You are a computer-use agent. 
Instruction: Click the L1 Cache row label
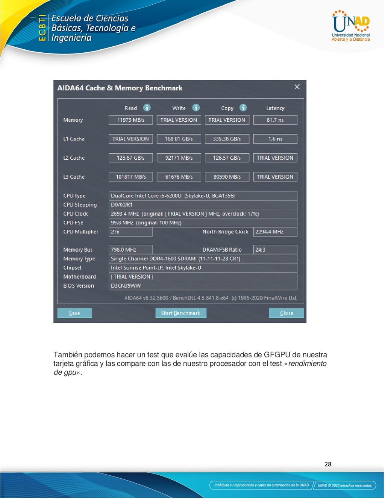coord(74,139)
